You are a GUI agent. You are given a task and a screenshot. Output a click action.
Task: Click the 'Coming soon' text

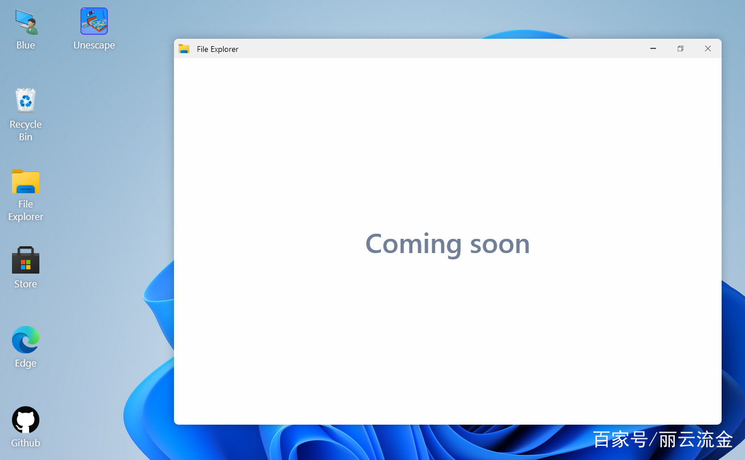click(x=448, y=244)
